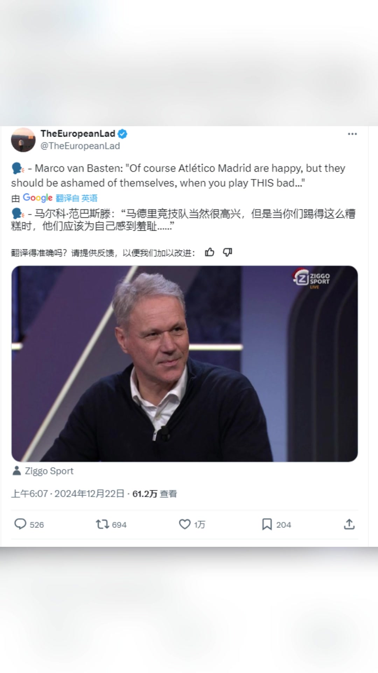Click the 翻译自 英语 translation link

(77, 198)
